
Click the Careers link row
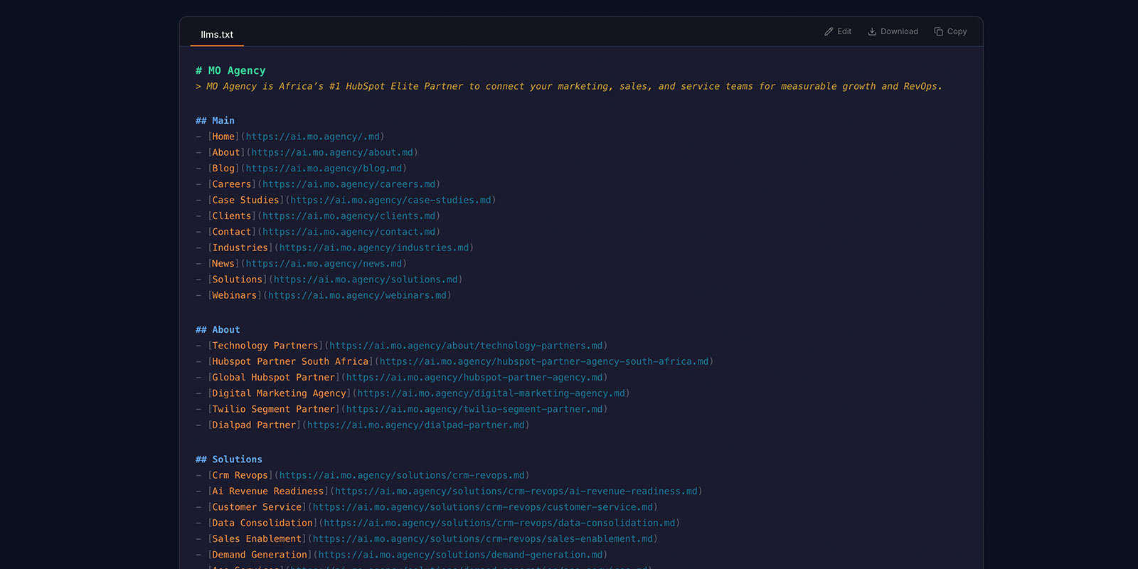tap(318, 184)
